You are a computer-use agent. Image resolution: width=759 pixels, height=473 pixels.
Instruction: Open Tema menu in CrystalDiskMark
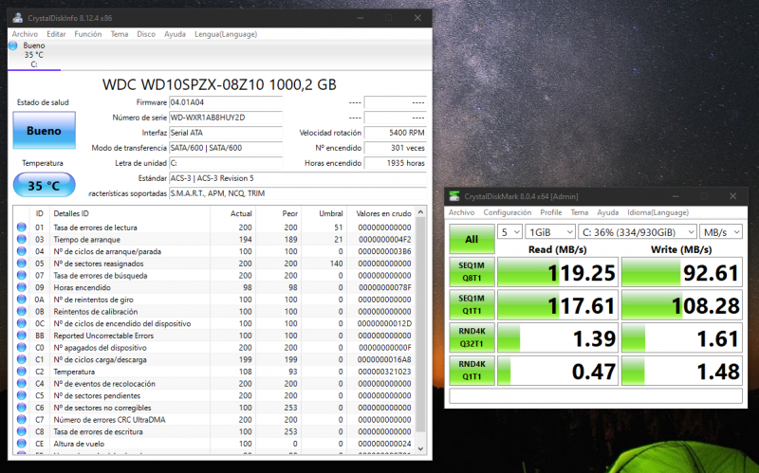point(579,212)
